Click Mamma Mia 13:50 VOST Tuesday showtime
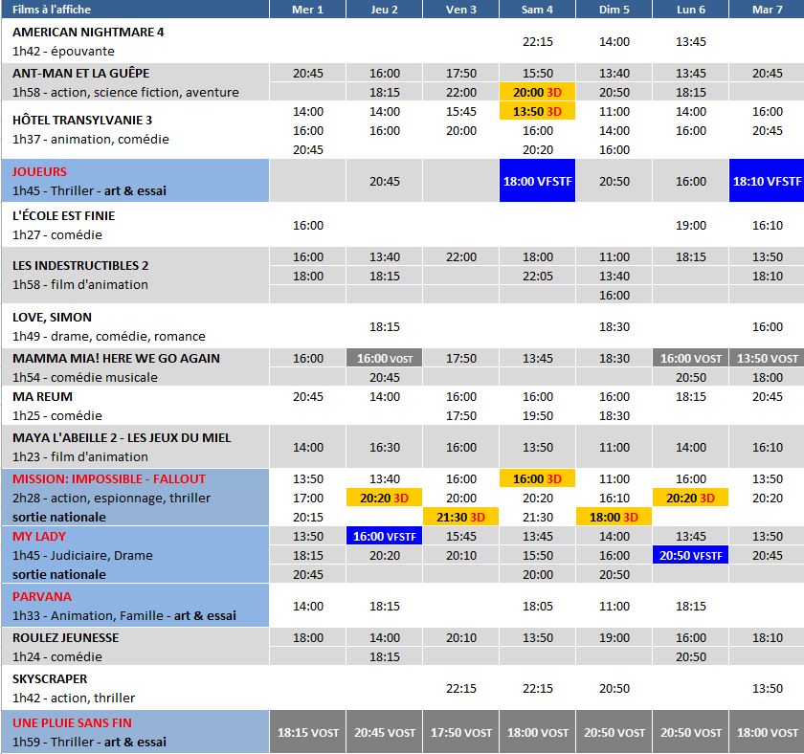Viewport: 804px width, 754px height. [767, 358]
